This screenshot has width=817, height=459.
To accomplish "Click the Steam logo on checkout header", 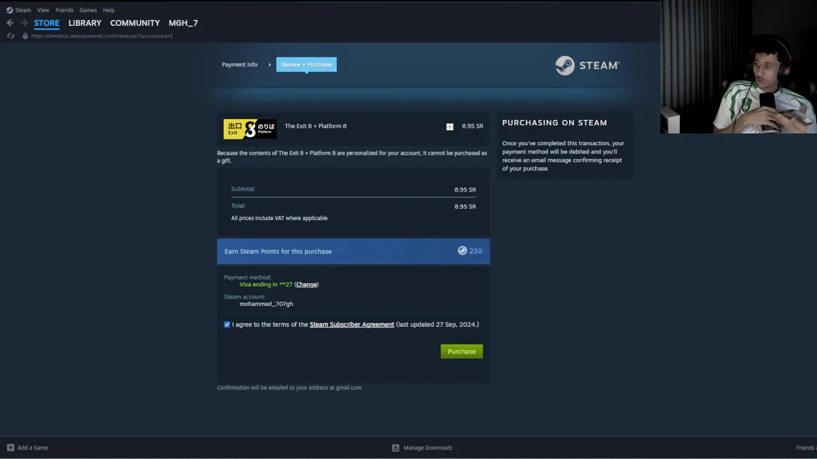I will (x=587, y=65).
